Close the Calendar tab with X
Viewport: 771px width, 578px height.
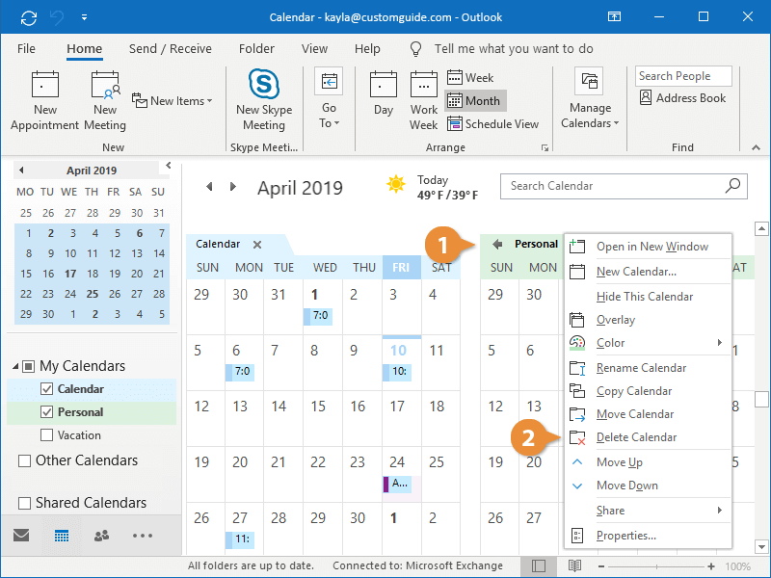[257, 245]
